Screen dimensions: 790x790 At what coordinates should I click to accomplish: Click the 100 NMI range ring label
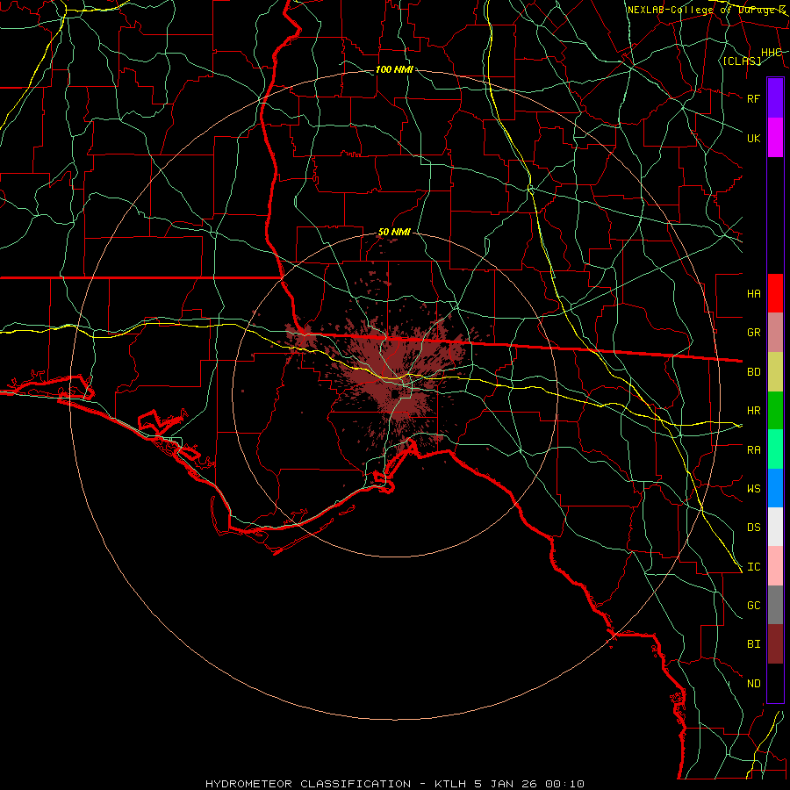394,69
